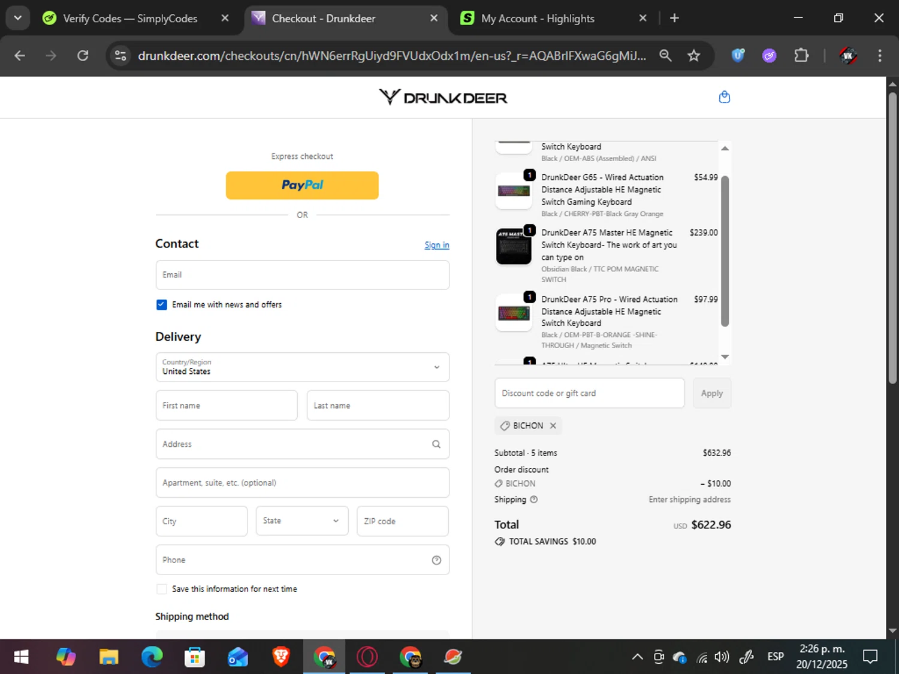
Task: Click the Sign in link
Action: [437, 245]
